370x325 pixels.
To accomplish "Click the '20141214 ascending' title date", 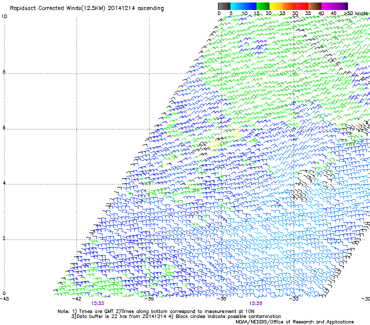I will (x=136, y=8).
